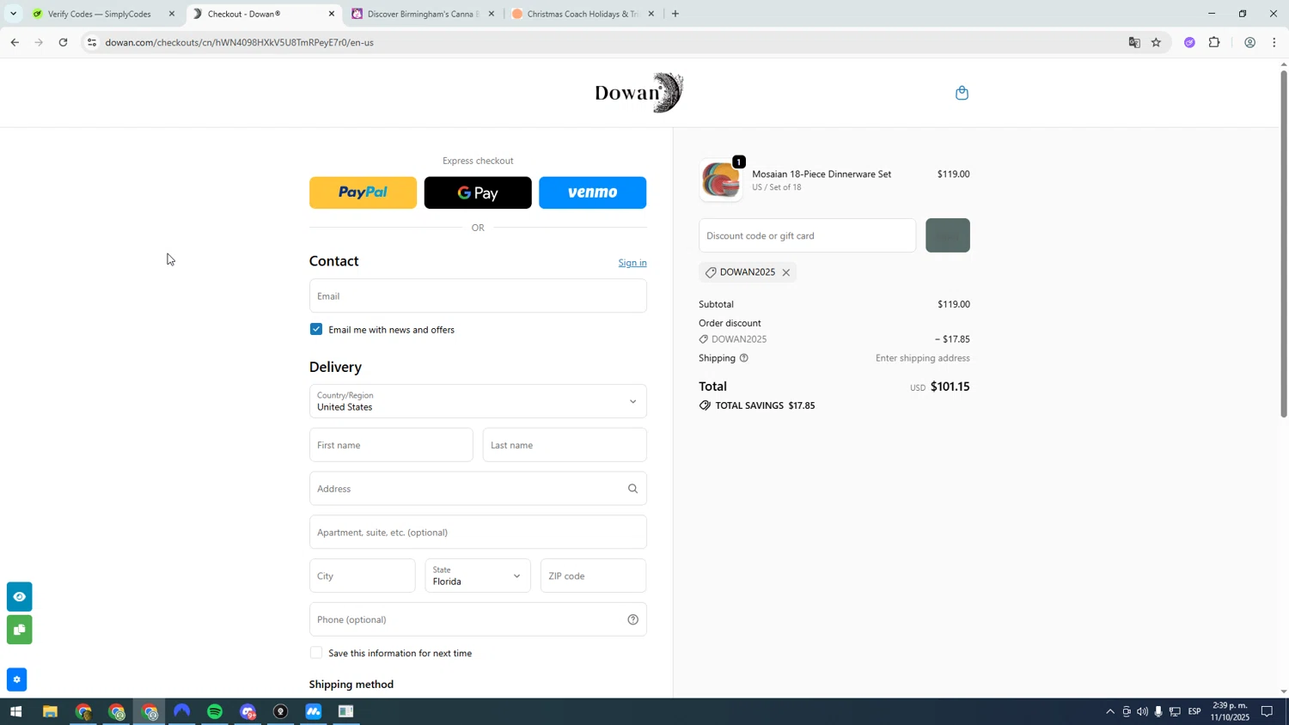Screen dimensions: 1289x725
Task: Pay with the PayPal express button
Action: point(363,193)
